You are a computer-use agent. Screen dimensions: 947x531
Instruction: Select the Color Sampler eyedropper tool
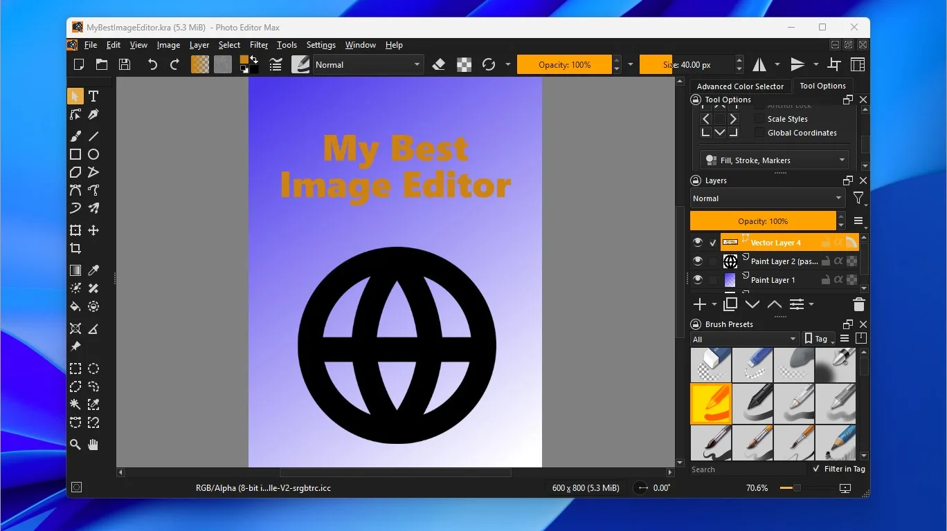(x=93, y=270)
